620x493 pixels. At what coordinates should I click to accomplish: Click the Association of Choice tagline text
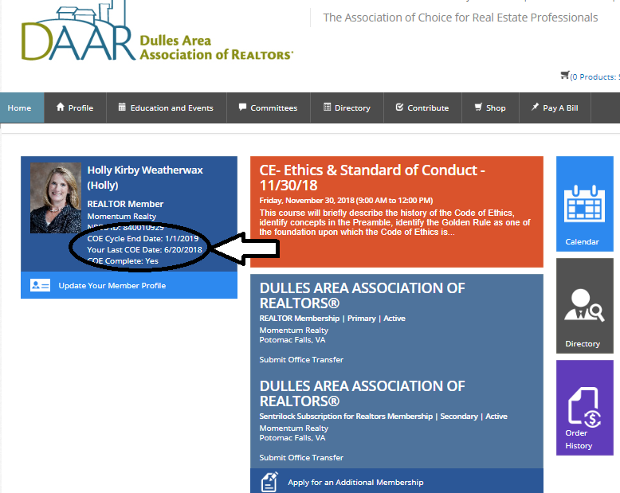[x=461, y=18]
